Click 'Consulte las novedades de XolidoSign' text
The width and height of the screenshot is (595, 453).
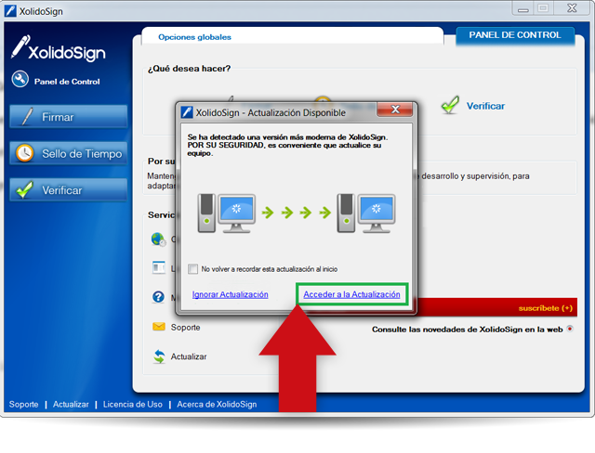click(x=467, y=330)
